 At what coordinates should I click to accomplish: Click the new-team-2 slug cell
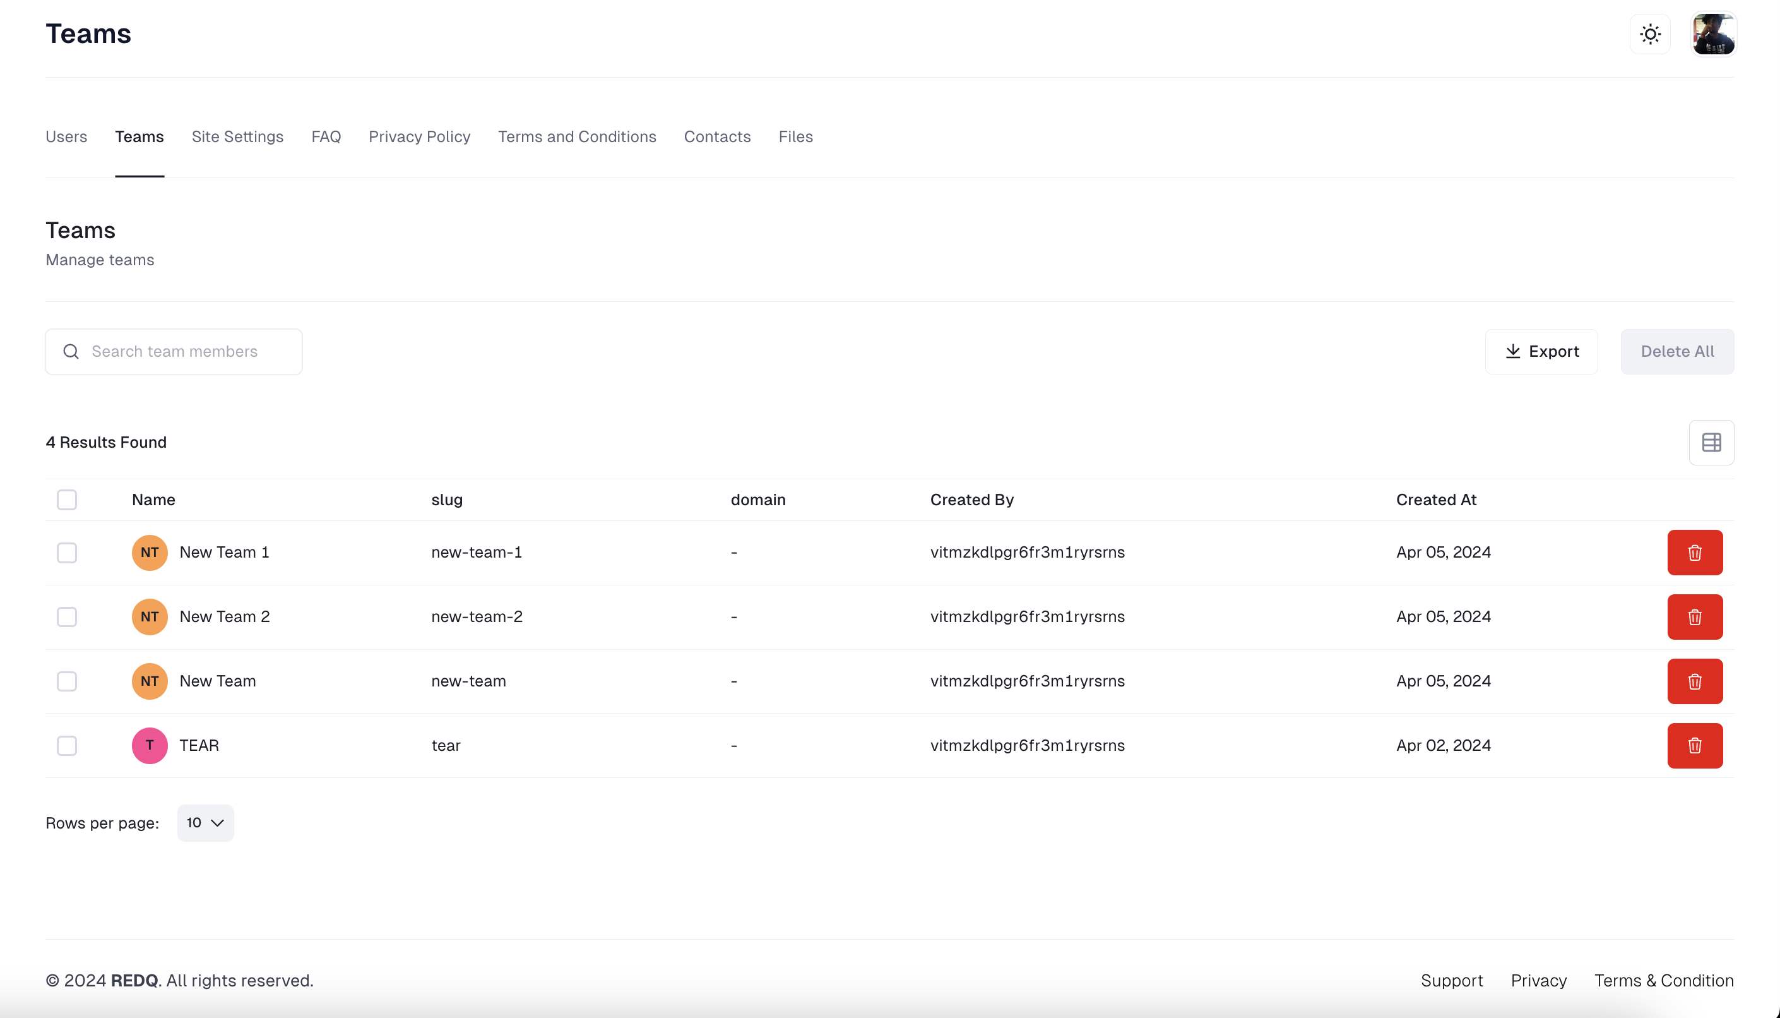[477, 616]
